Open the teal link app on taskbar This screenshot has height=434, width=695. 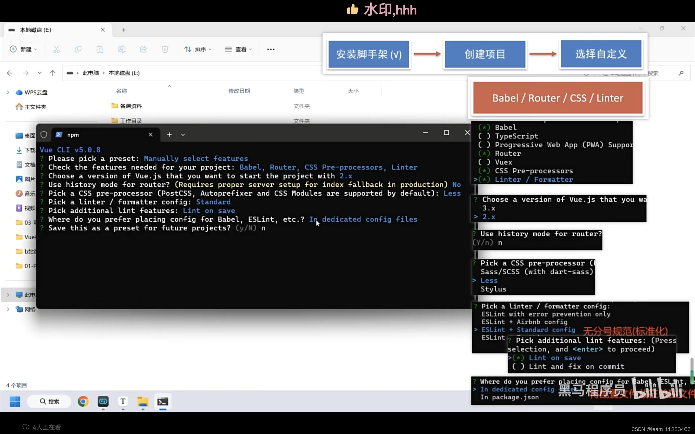(103, 401)
